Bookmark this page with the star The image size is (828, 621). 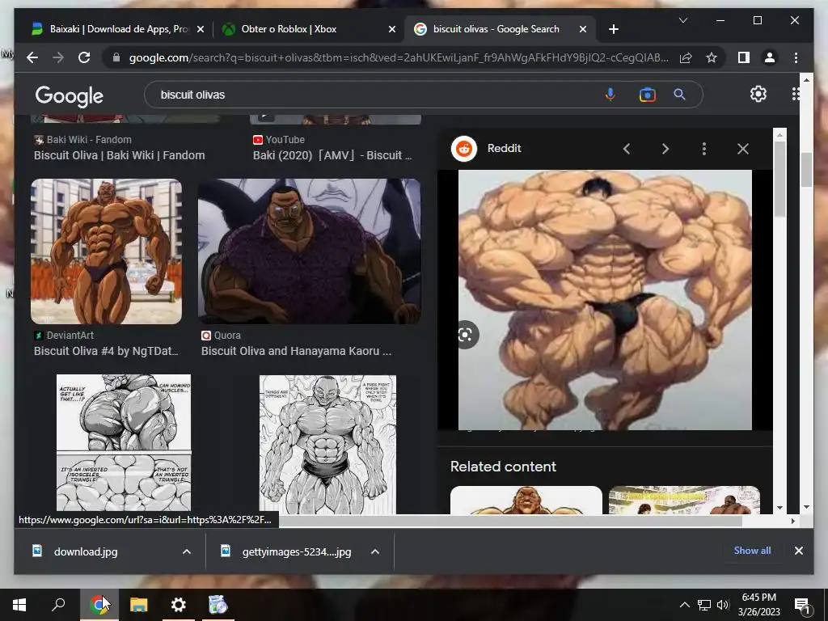point(712,57)
